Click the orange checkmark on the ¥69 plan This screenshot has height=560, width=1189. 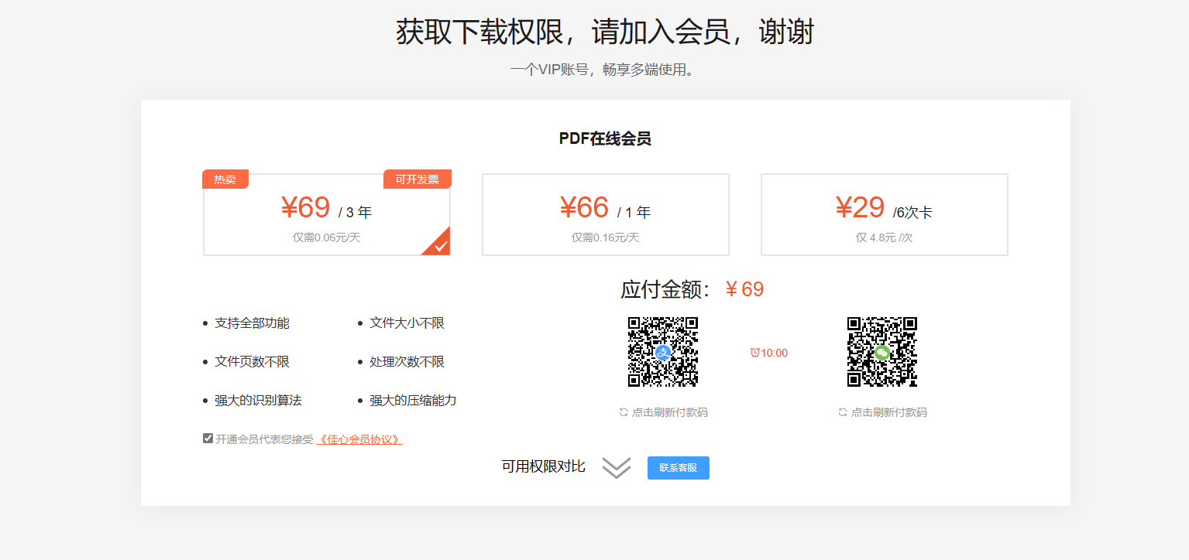(x=440, y=244)
